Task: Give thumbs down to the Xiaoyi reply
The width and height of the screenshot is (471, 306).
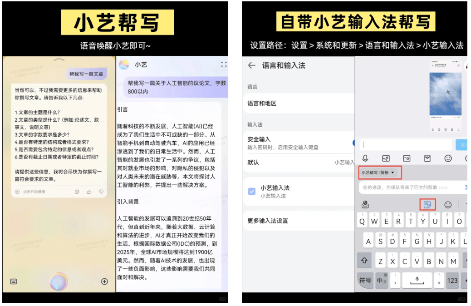Action: point(101,192)
